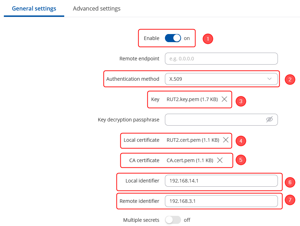Click the Remote endpoint input field

221,59
